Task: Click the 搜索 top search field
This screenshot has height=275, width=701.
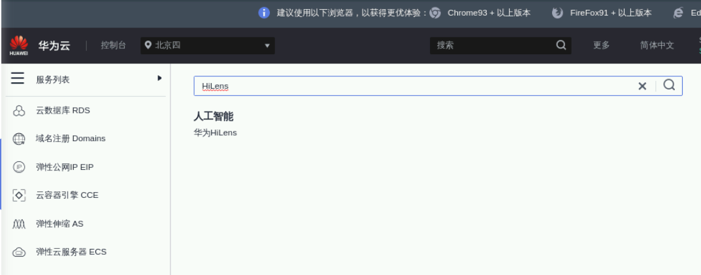Action: coord(500,45)
